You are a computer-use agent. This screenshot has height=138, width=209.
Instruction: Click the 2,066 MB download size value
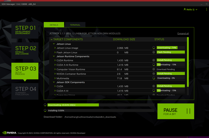pos(122,48)
